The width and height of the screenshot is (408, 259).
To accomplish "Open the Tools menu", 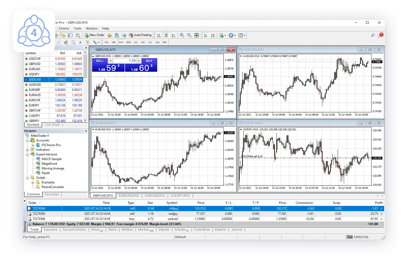I will pyautogui.click(x=77, y=28).
